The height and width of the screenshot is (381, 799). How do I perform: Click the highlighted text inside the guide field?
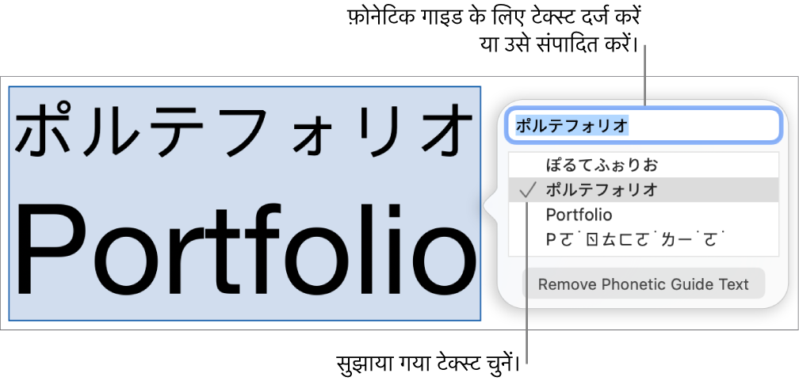tap(572, 125)
